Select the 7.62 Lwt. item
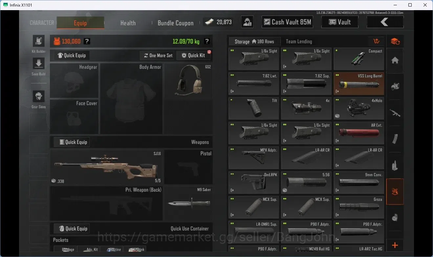This screenshot has height=257, width=433. (x=254, y=84)
